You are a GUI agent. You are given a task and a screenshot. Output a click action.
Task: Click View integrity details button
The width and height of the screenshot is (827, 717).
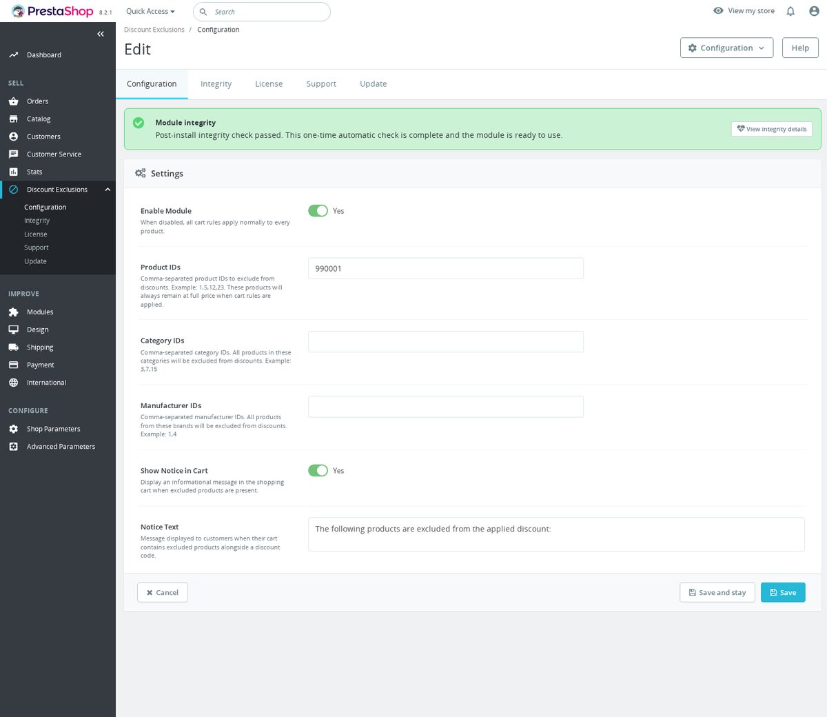(772, 129)
